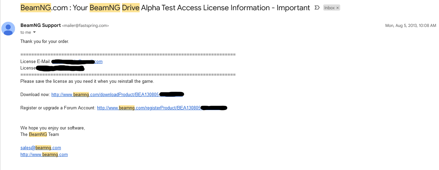439x170 pixels.
Task: Click the BeamNG Support sender avatar icon
Action: (x=8, y=29)
